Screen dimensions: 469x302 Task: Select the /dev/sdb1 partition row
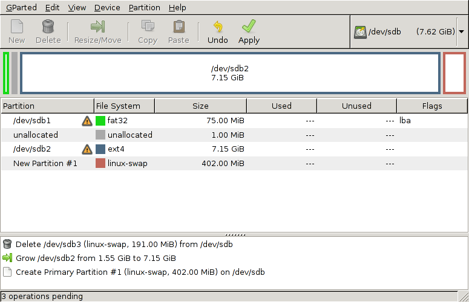pyautogui.click(x=234, y=121)
